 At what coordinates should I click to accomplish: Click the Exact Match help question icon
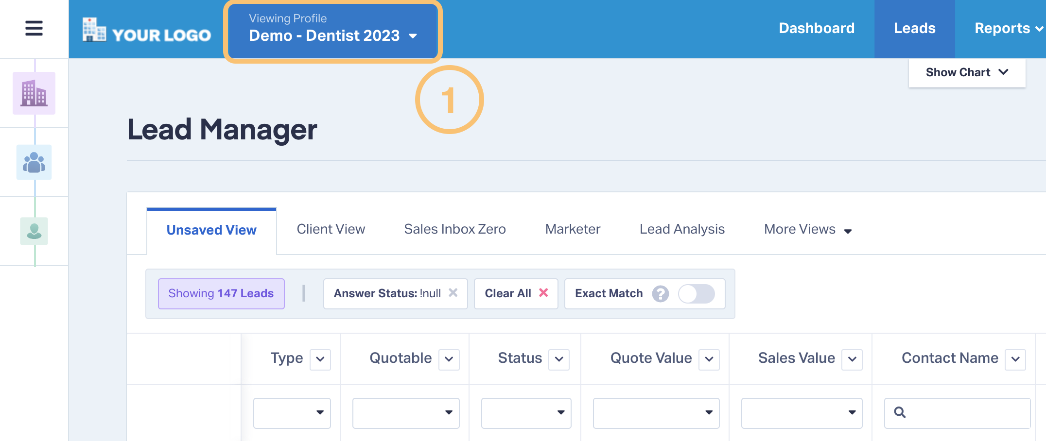pos(661,294)
